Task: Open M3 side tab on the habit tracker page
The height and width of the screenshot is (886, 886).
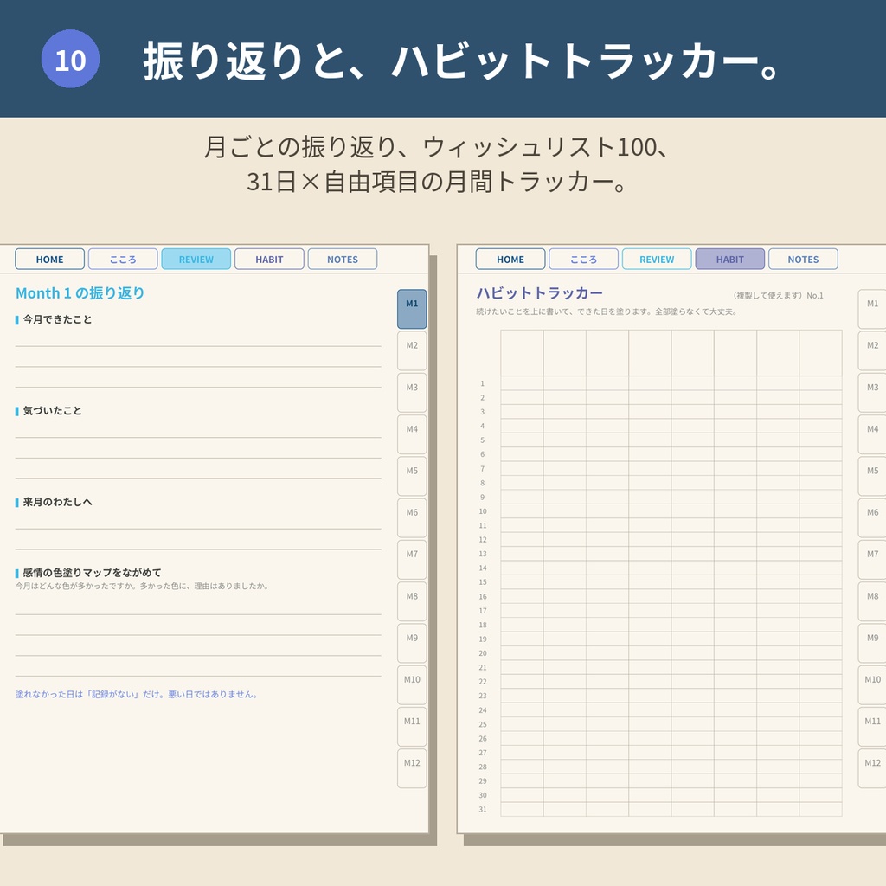Action: (872, 393)
